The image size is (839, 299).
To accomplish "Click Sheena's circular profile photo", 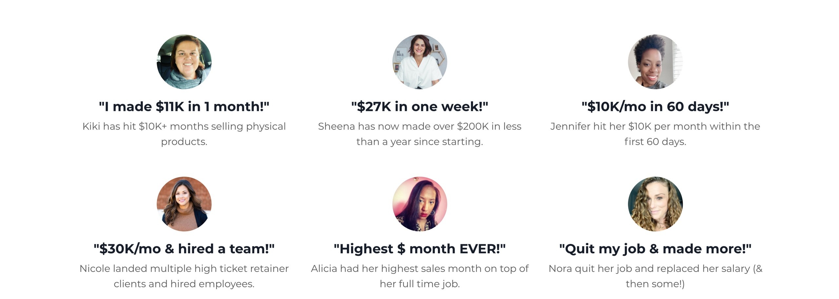I will (419, 62).
